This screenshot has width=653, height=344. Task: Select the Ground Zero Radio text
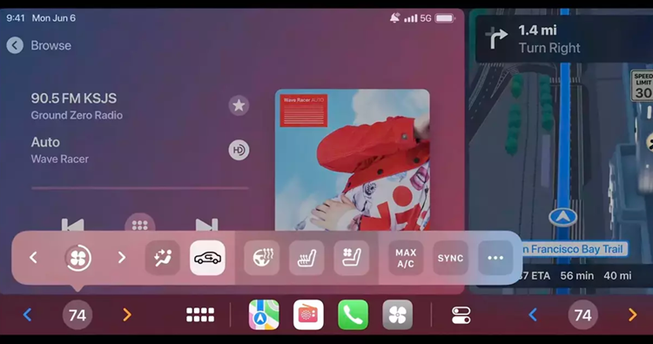[x=77, y=115]
